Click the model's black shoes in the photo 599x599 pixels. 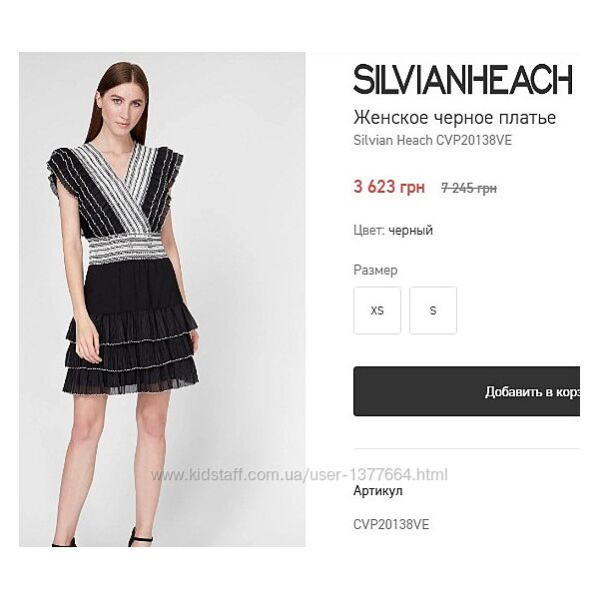pyautogui.click(x=140, y=538)
